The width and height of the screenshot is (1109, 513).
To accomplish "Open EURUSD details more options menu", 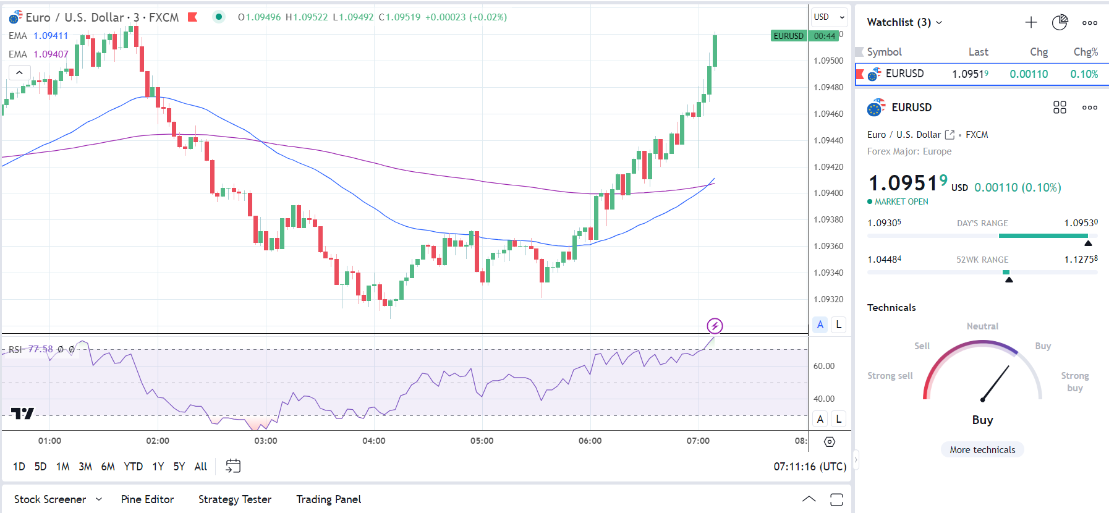I will click(1090, 108).
